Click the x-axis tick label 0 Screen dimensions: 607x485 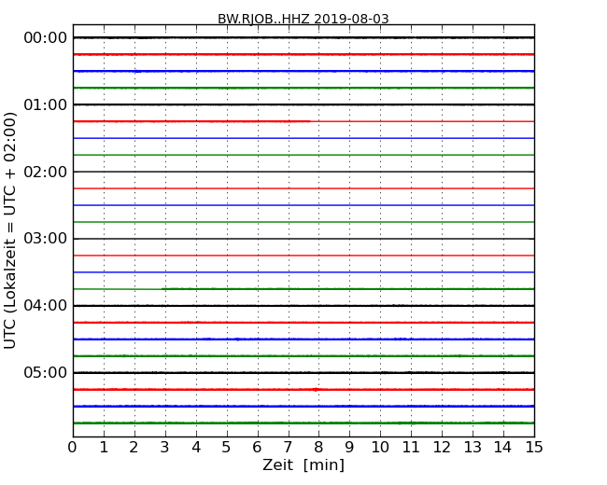coord(73,448)
